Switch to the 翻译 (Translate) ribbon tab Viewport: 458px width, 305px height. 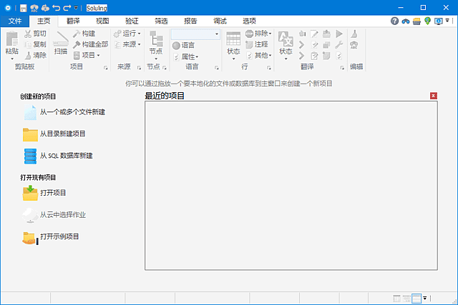[x=73, y=21]
